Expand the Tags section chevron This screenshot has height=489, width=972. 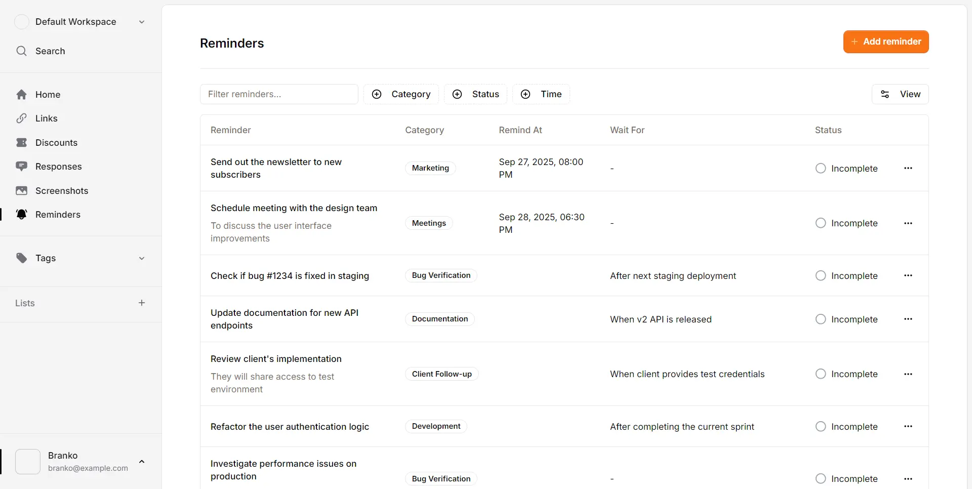pyautogui.click(x=142, y=258)
